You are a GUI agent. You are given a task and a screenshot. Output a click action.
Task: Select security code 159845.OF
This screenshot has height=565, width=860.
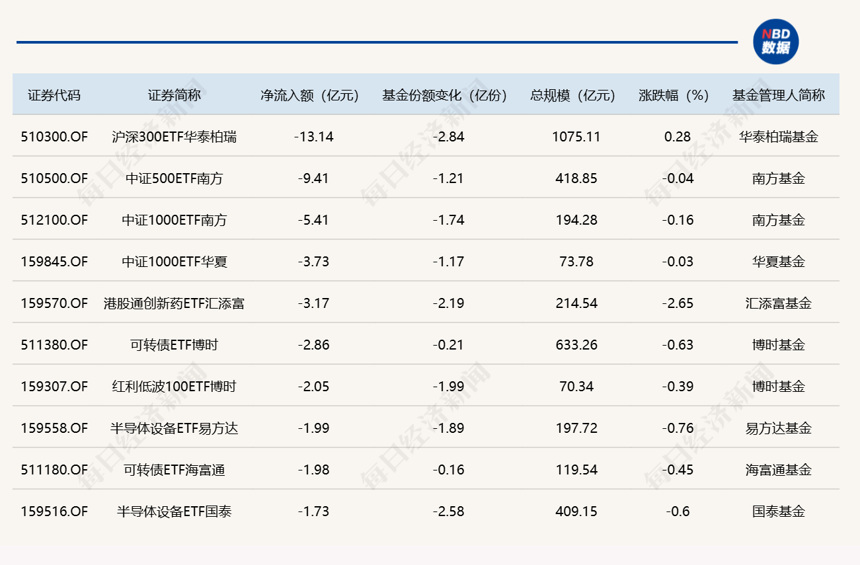pos(54,262)
